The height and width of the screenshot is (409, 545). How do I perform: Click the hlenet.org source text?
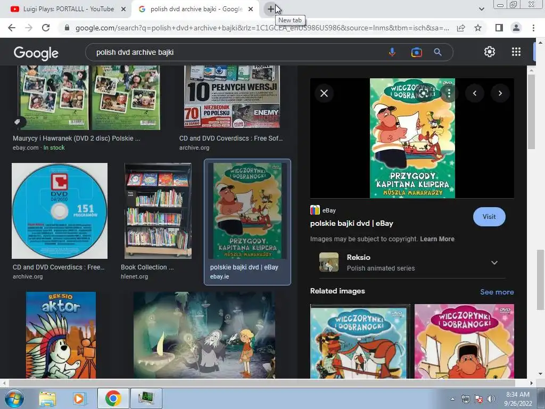pos(134,276)
